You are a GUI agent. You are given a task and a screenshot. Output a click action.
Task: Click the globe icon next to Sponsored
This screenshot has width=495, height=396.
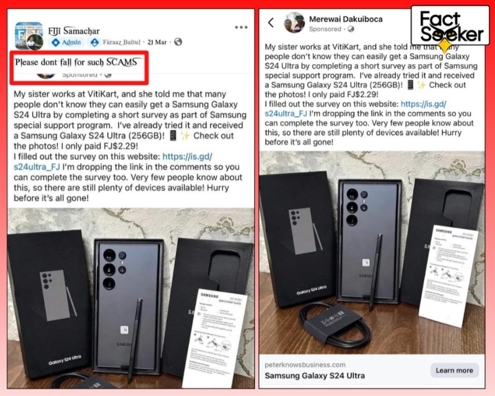tap(351, 29)
